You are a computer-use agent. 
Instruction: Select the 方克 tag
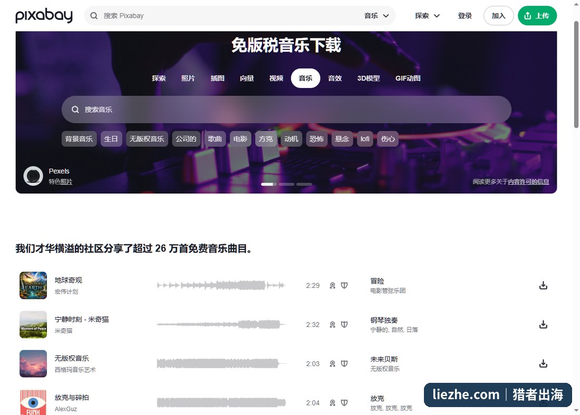pos(266,139)
